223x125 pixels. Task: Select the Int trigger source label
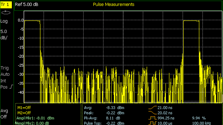pyautogui.click(x=3, y=81)
